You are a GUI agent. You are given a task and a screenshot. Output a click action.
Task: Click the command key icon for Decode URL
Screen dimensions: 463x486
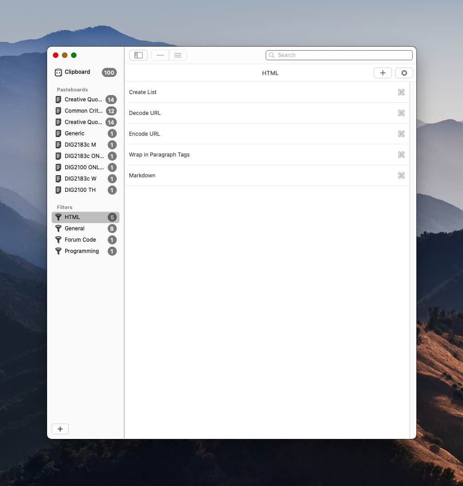coord(401,113)
